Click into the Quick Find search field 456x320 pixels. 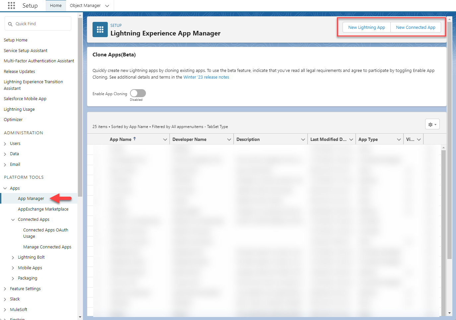coord(38,24)
